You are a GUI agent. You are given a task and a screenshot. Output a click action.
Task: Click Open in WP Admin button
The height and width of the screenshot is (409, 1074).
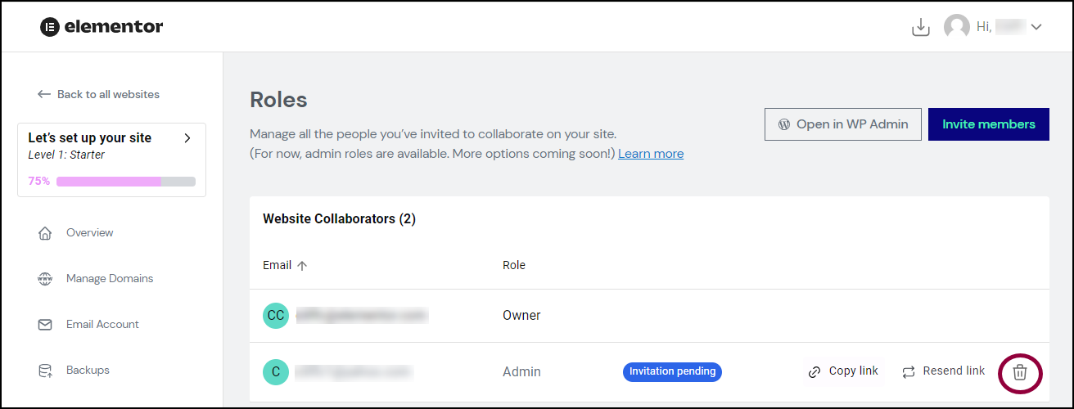tap(843, 124)
